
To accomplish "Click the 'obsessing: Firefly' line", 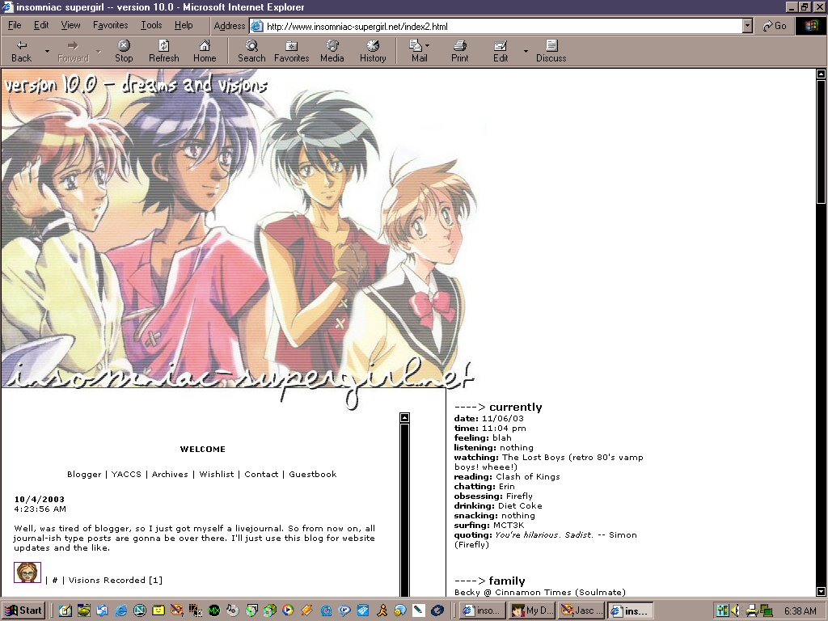I will coord(493,496).
